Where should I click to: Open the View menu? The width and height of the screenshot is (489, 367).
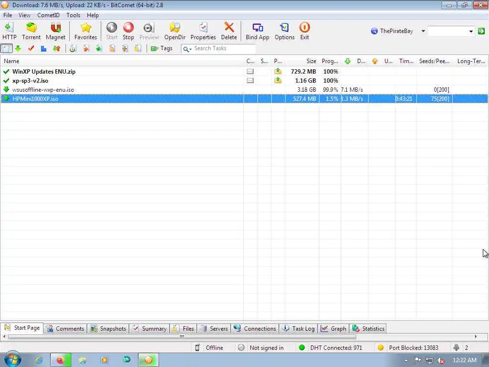24,15
